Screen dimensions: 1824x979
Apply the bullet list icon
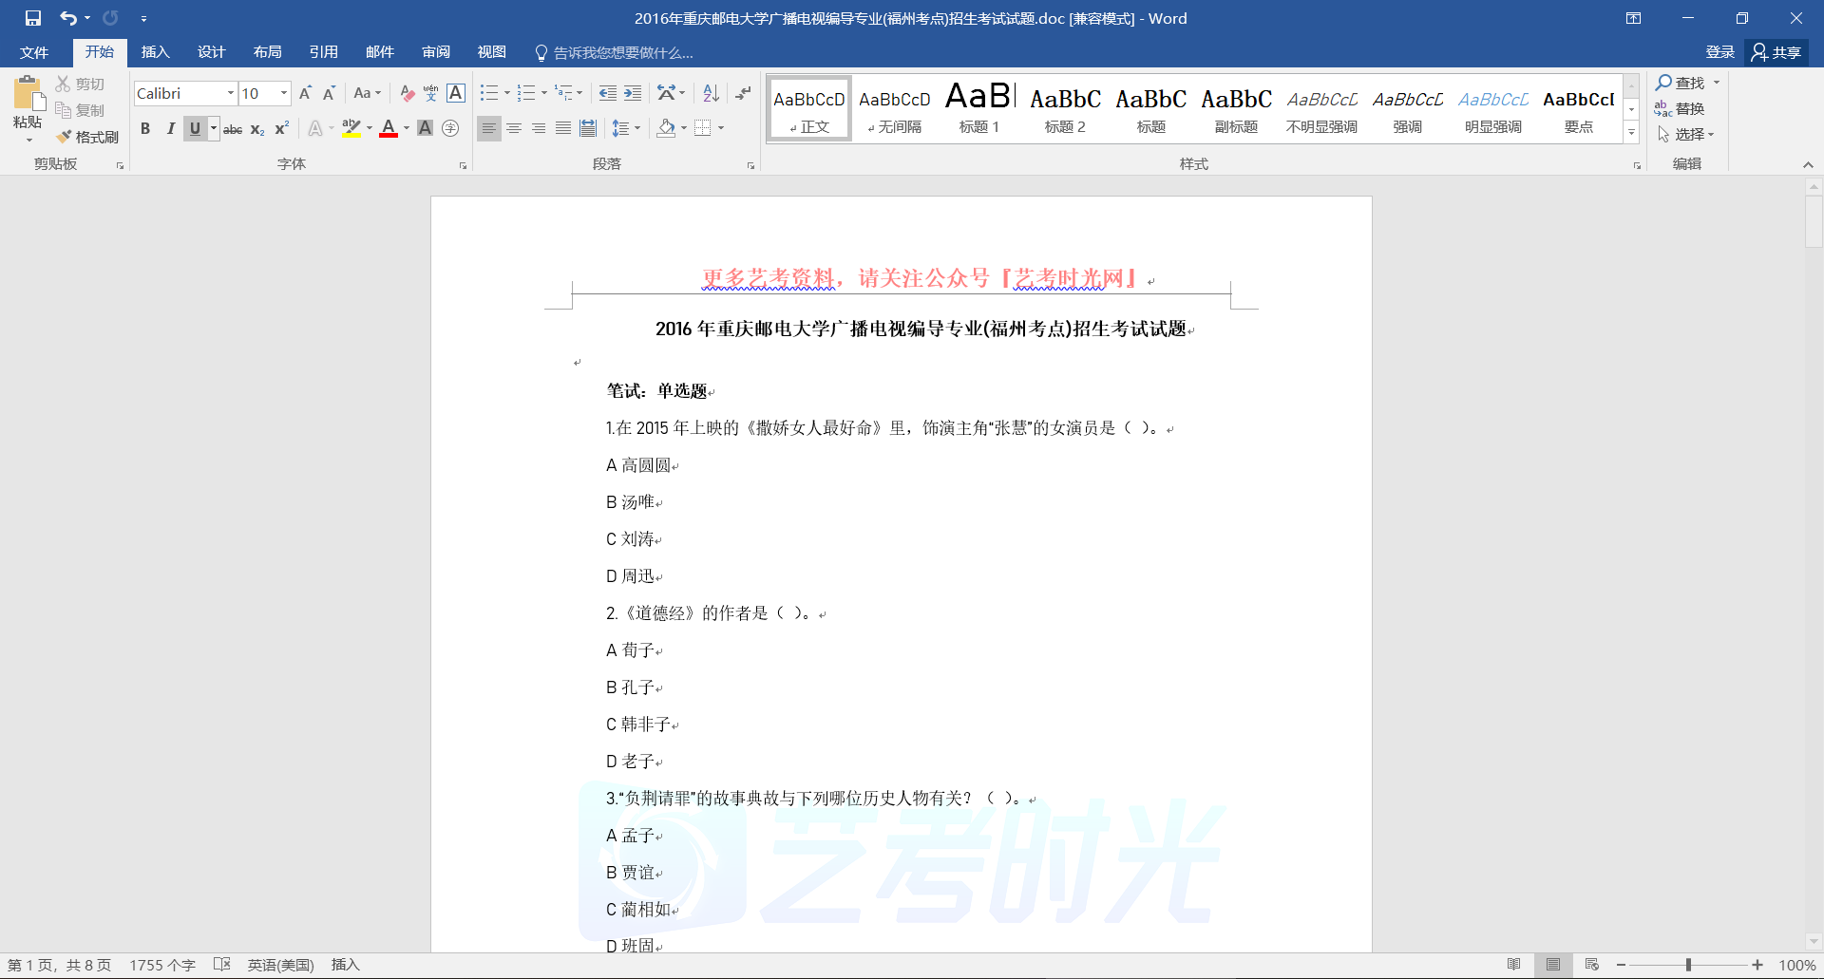click(488, 93)
